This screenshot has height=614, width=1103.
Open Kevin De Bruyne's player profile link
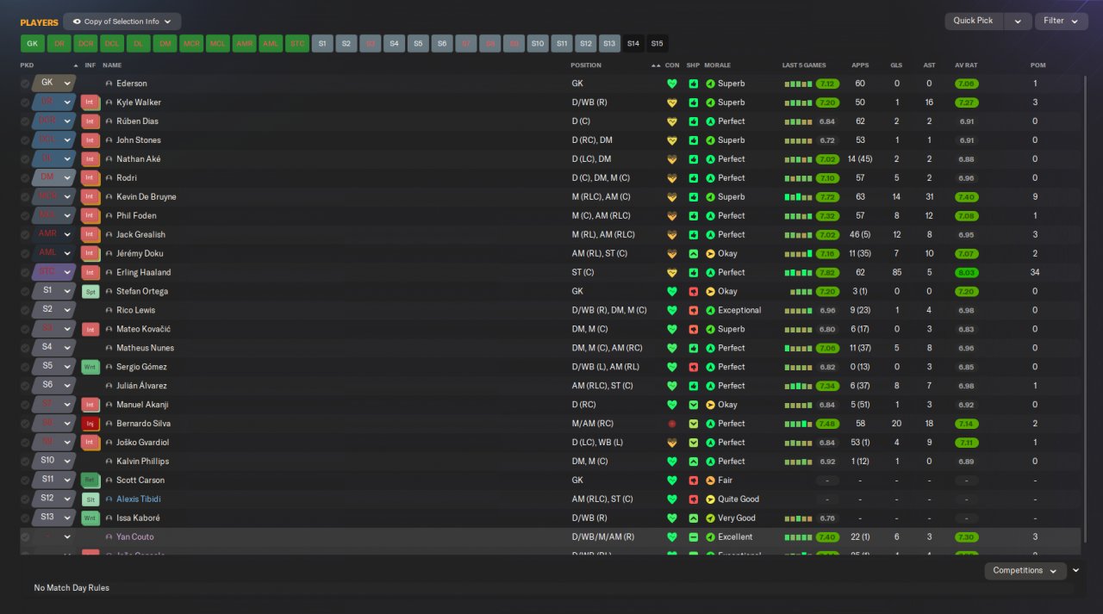point(146,197)
